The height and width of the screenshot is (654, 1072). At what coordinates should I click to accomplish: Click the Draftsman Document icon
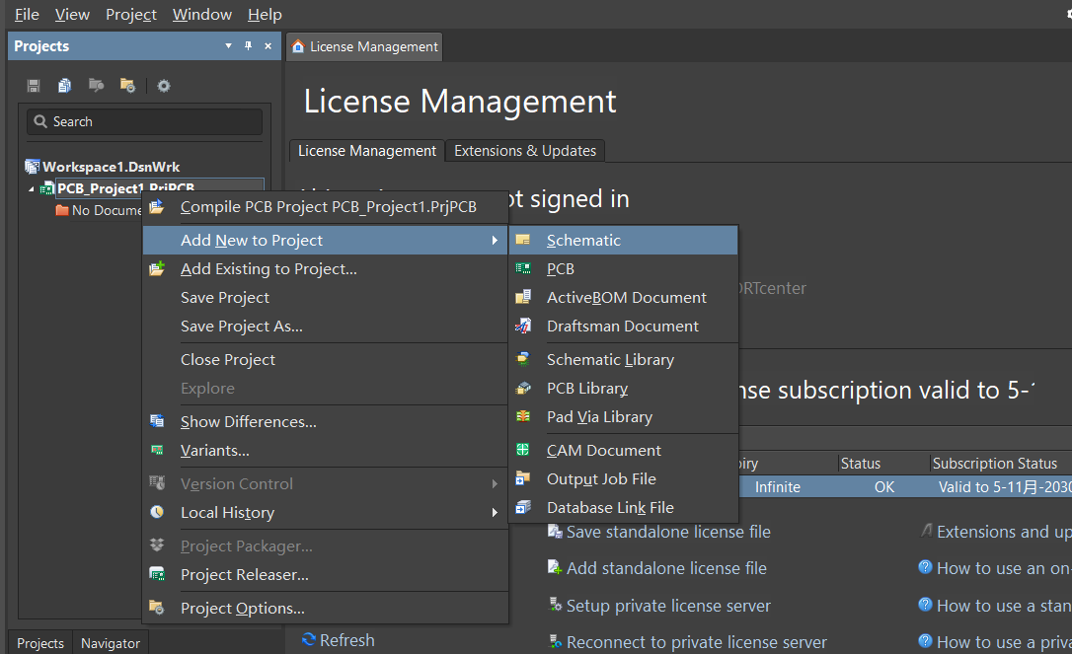(523, 326)
